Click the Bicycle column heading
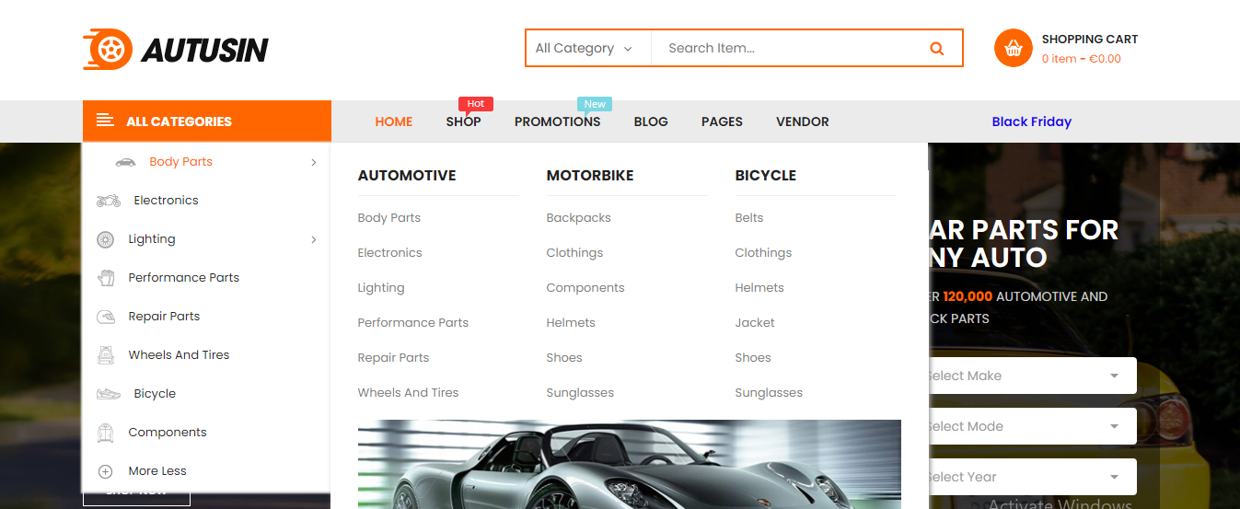This screenshot has width=1240, height=509. (x=766, y=176)
